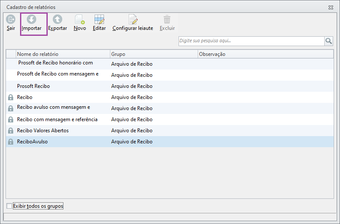Close the Cadastro de relatórios window

331,7
